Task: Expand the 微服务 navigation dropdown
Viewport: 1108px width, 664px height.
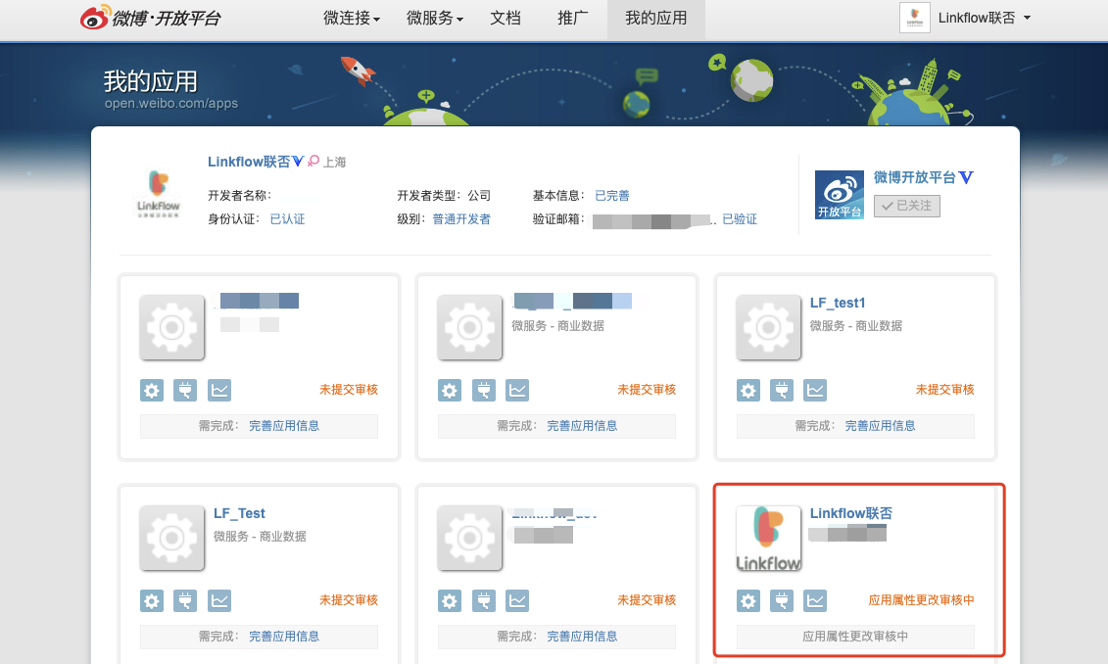Action: 435,19
